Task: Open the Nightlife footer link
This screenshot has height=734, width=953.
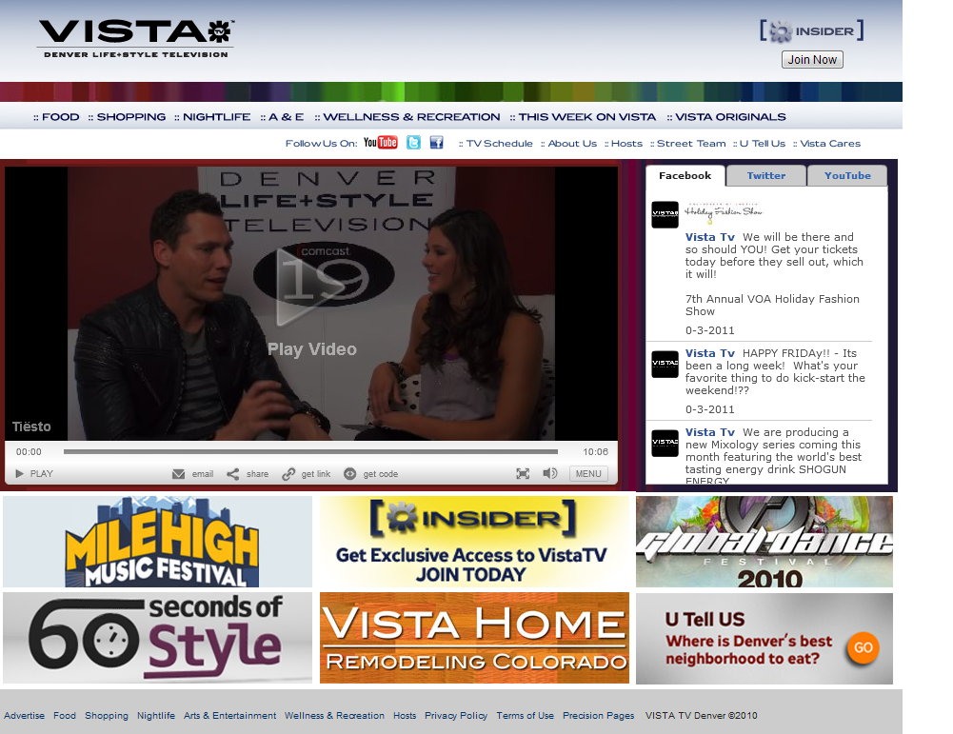Action: click(x=156, y=715)
